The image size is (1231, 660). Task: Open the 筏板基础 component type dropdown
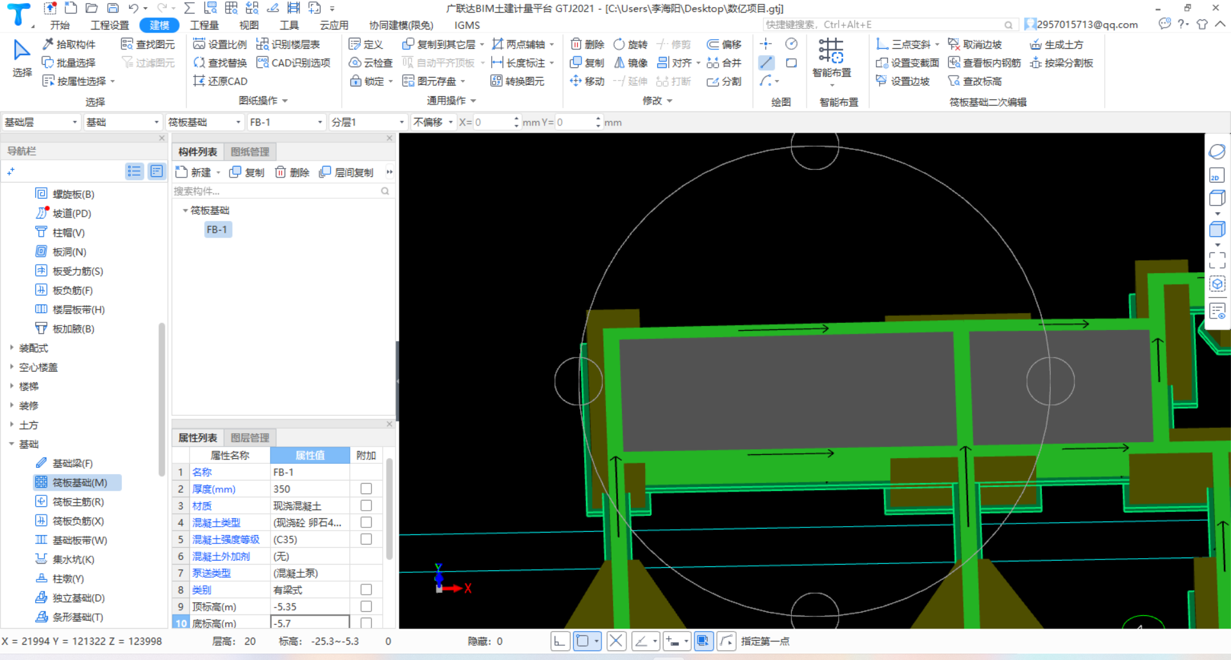coord(205,122)
